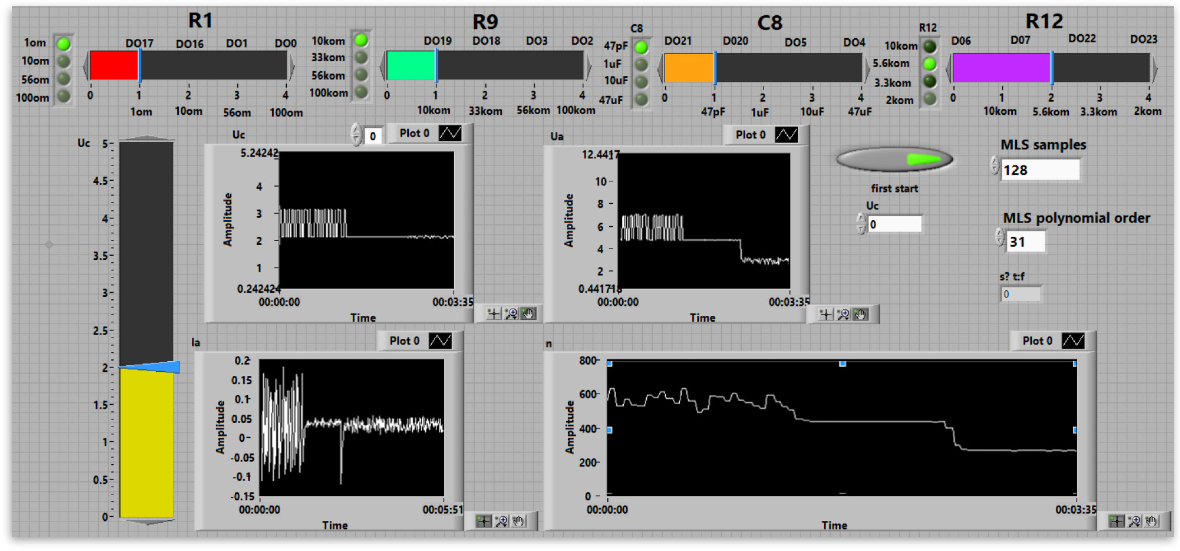
Task: Click the R12 slider handle
Action: click(x=1052, y=68)
